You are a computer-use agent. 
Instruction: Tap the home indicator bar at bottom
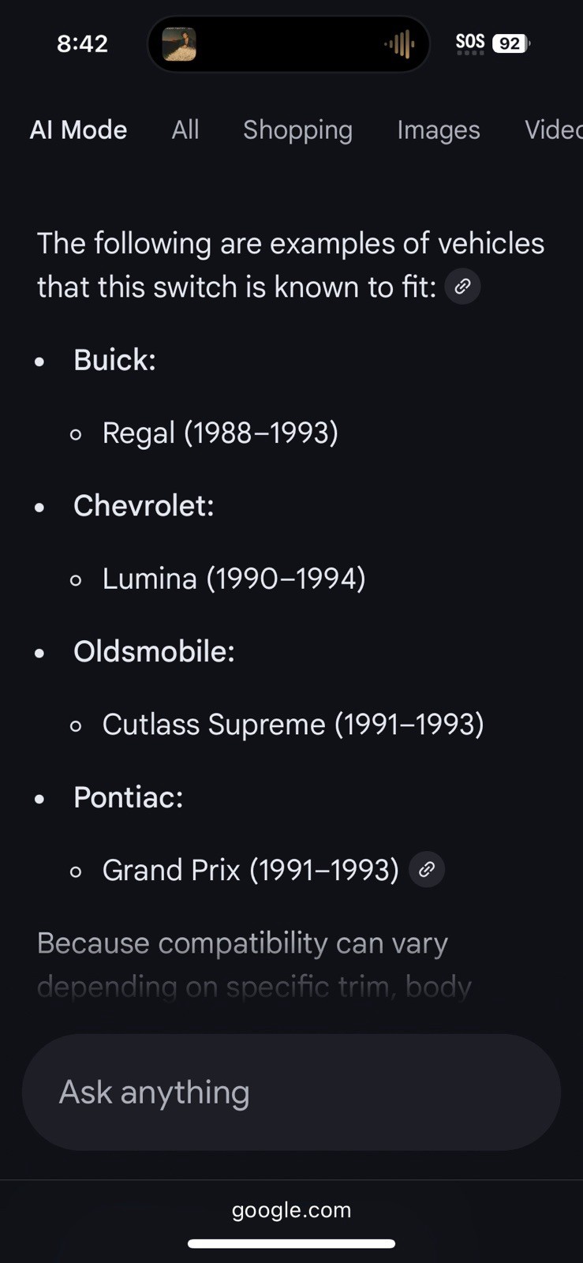coord(291,1243)
